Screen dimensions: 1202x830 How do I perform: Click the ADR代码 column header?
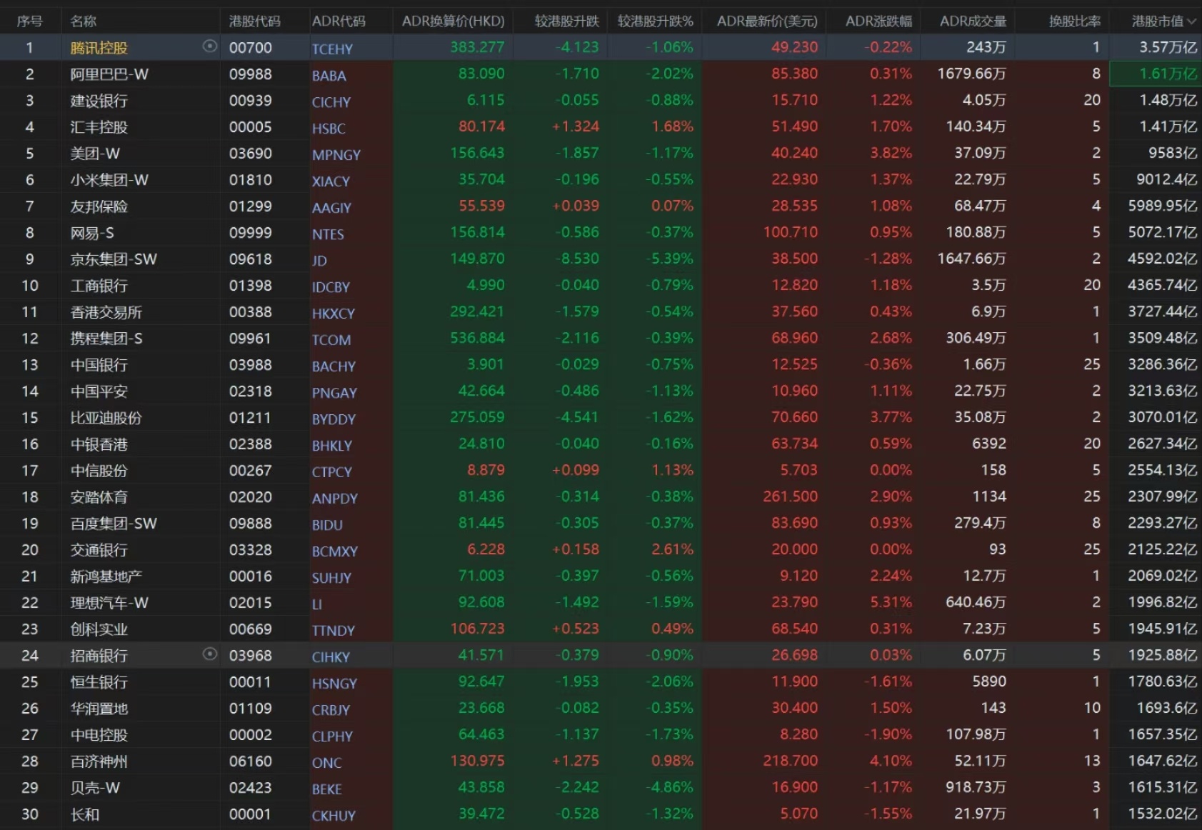pyautogui.click(x=339, y=21)
